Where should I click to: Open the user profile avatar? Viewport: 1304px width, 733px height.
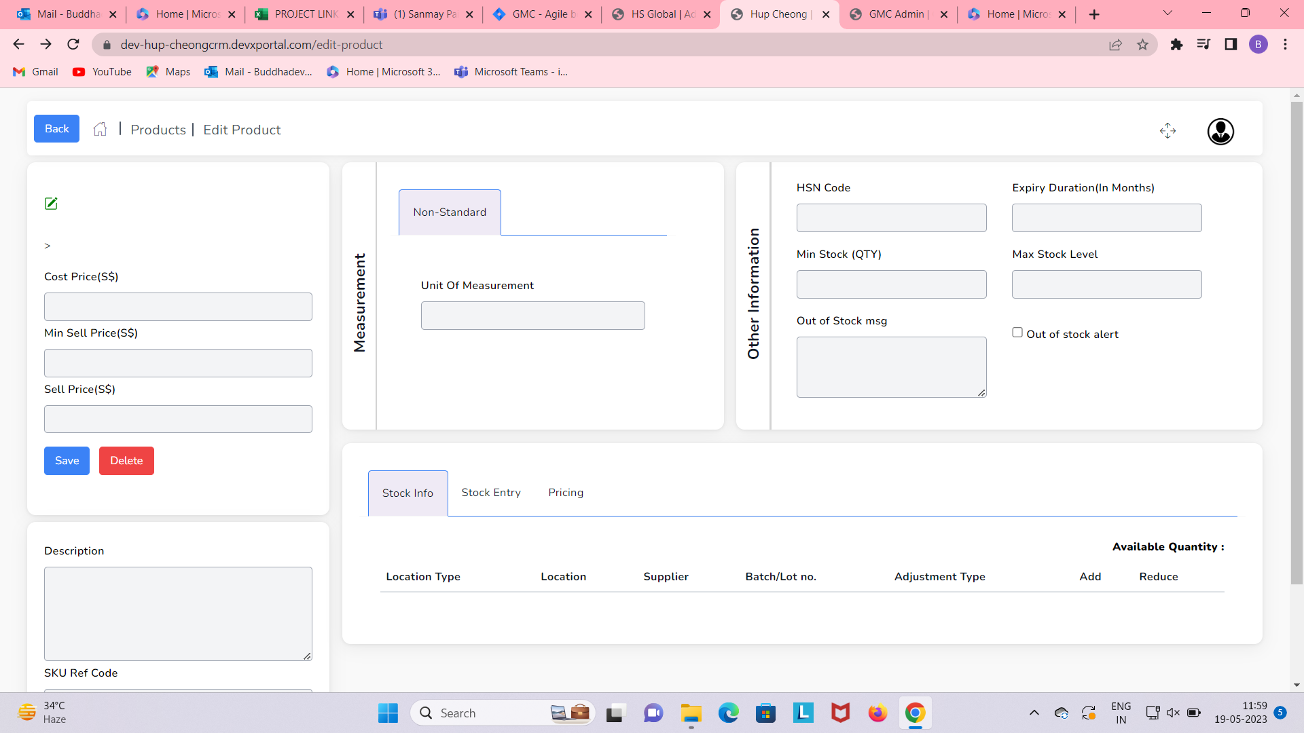tap(1220, 132)
